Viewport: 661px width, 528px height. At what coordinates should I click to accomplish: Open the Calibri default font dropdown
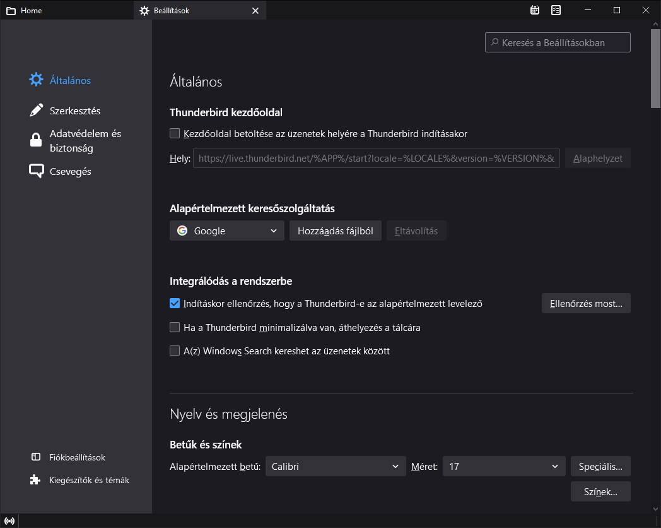click(x=336, y=466)
